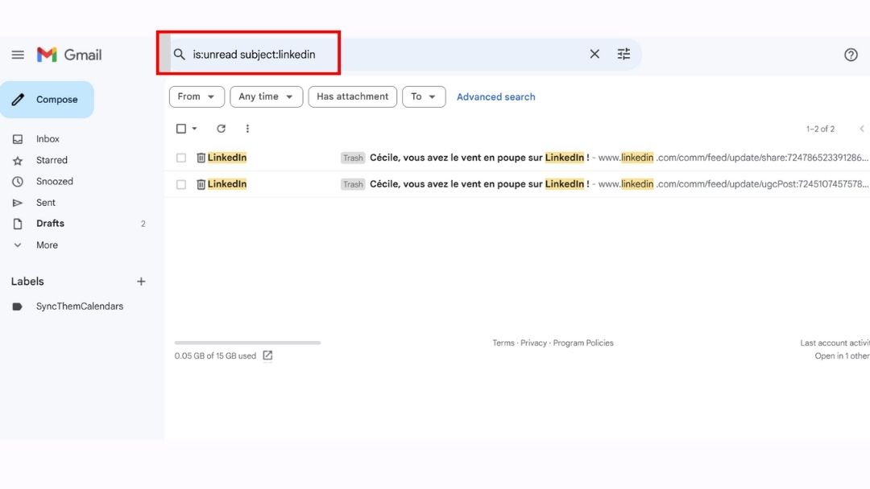Refresh the search results

pyautogui.click(x=221, y=129)
